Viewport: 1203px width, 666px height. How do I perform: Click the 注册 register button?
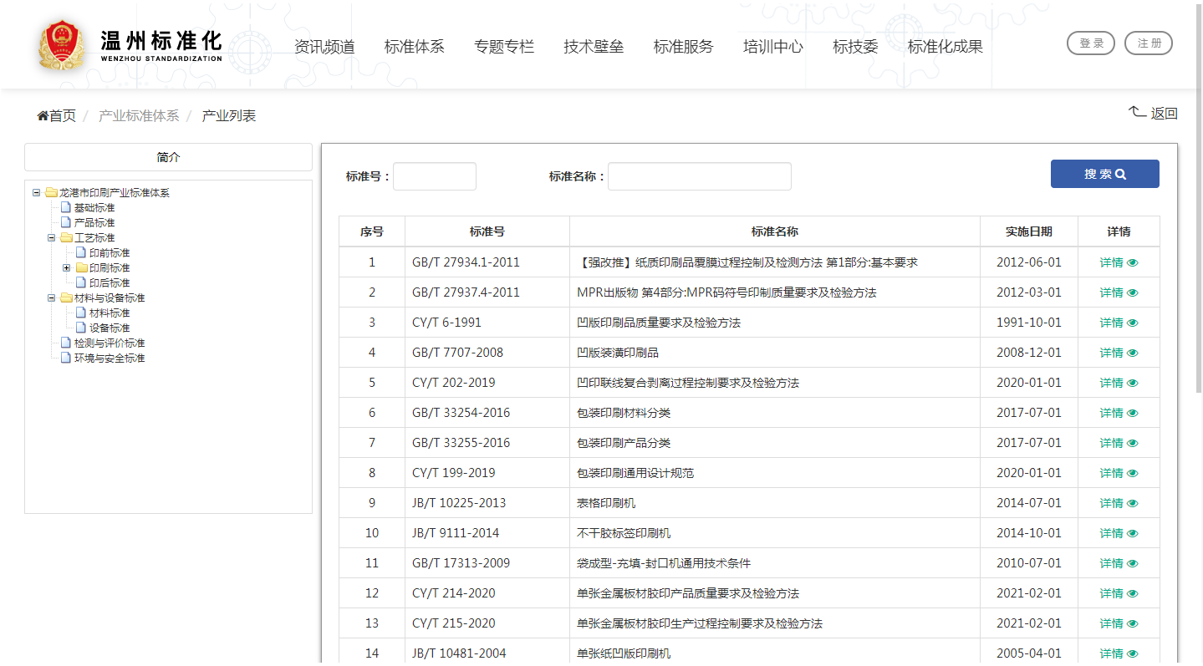(x=1149, y=43)
